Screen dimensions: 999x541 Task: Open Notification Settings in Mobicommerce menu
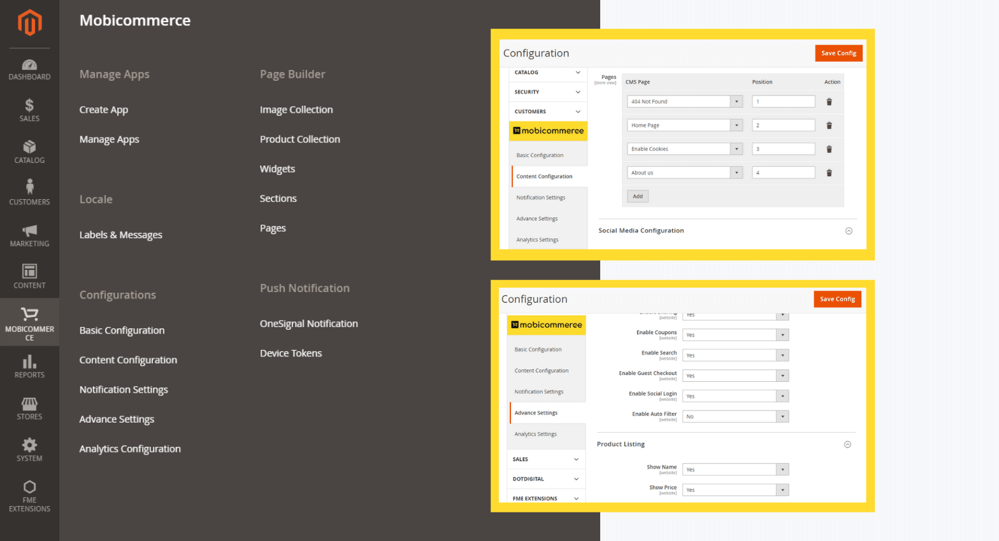124,390
